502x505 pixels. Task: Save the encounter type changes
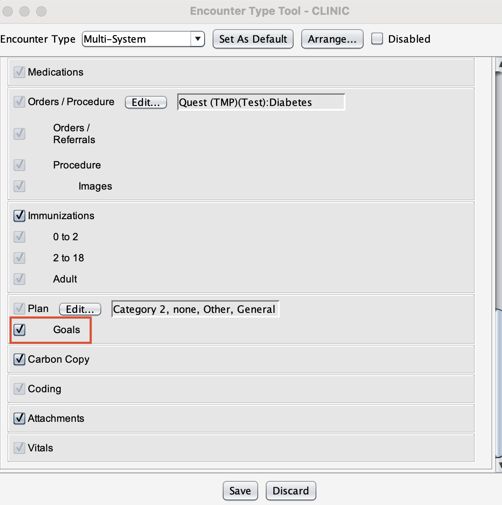point(240,491)
